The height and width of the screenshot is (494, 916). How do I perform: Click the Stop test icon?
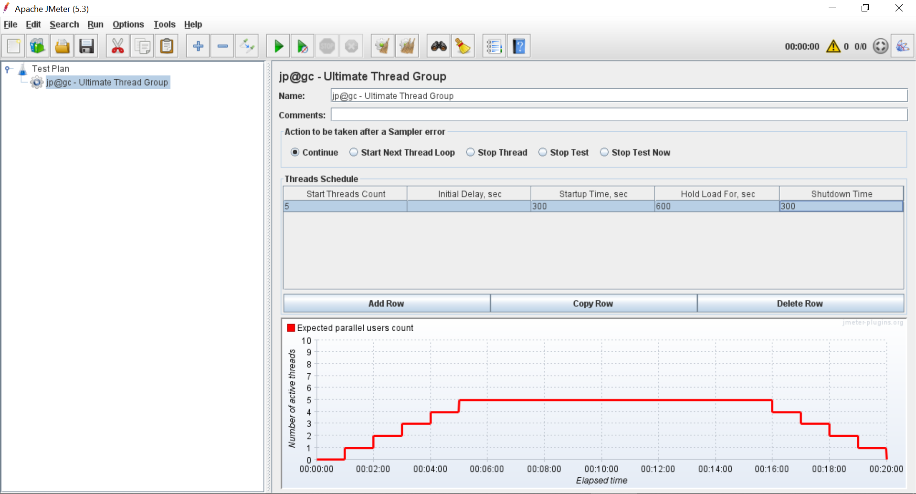click(x=327, y=46)
